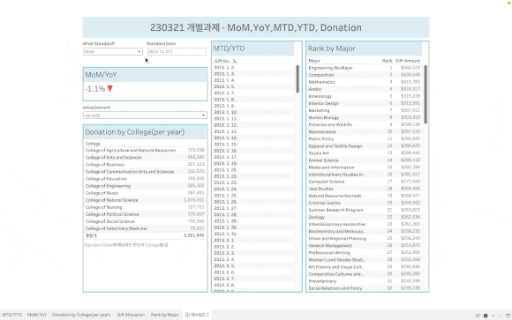Viewport: 512px width, 320px height.
Task: Select the Mathematics major row
Action: click(365, 82)
